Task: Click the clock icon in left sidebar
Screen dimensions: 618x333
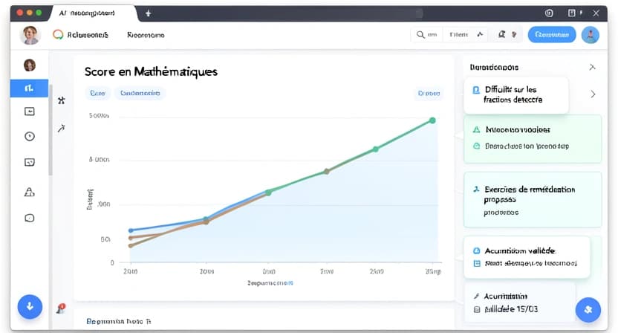Action: (x=30, y=136)
